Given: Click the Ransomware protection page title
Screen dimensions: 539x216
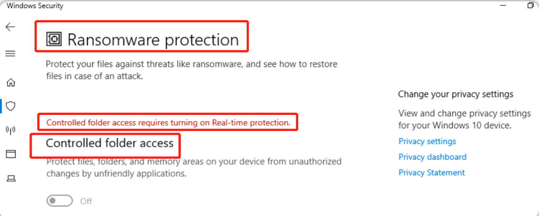Looking at the screenshot, I should [x=153, y=40].
